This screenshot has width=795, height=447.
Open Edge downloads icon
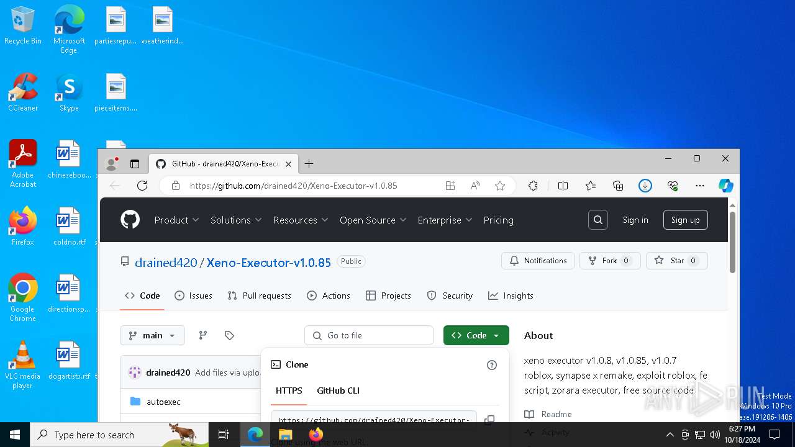645,186
